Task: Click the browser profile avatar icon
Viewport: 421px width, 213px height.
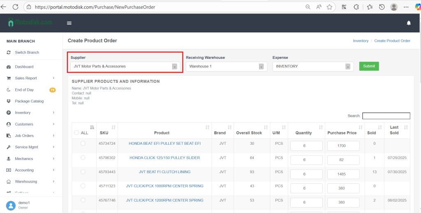Action: click(x=394, y=7)
